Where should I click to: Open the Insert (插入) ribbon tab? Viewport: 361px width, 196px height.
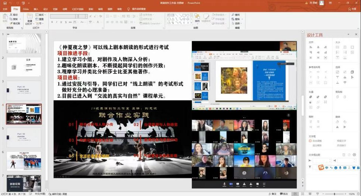pyautogui.click(x=36, y=9)
